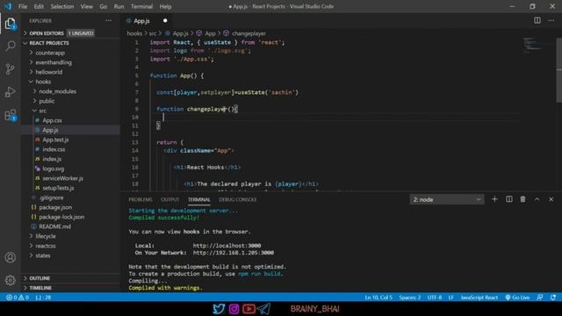The width and height of the screenshot is (562, 316).
Task: Click the Ln 10, Col 5 cursor position
Action: pos(378,298)
